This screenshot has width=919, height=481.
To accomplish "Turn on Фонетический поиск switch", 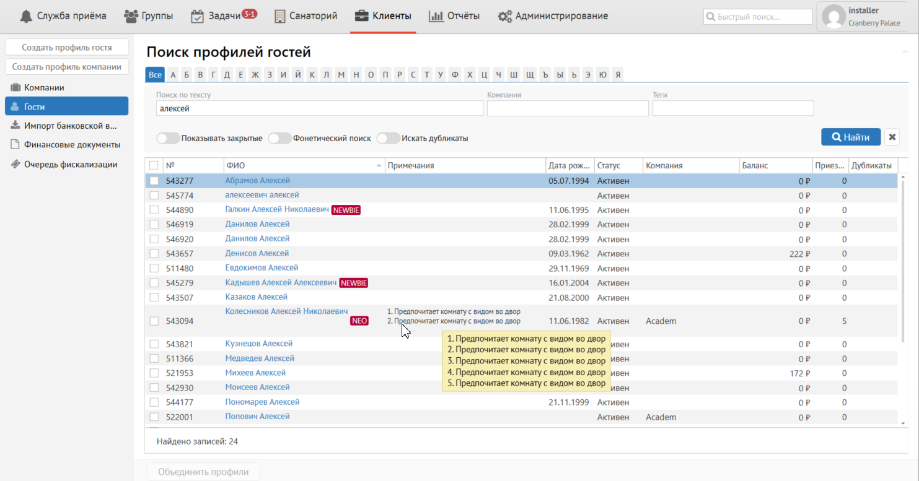I will click(x=279, y=139).
